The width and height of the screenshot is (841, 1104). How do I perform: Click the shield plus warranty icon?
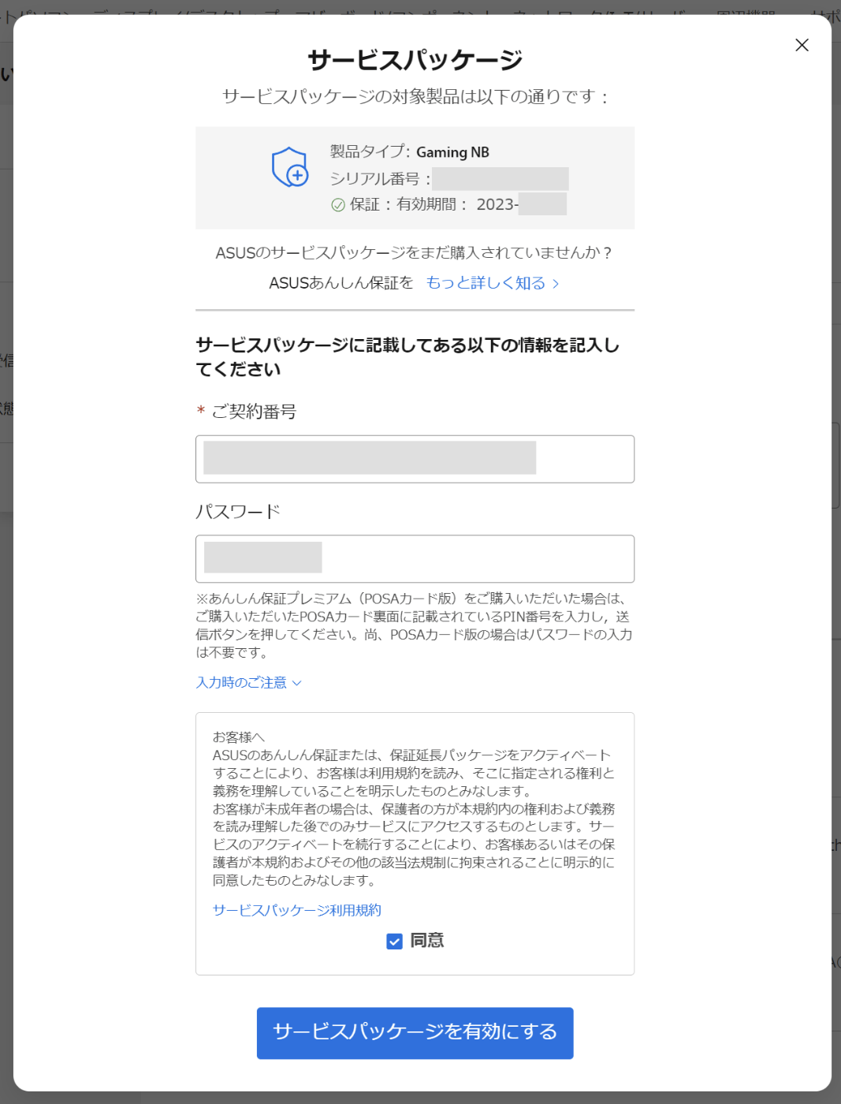click(289, 167)
